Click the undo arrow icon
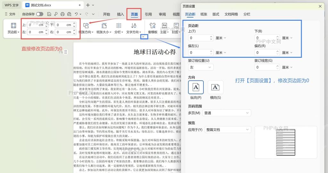This screenshot has height=173, width=328. coord(76,14)
